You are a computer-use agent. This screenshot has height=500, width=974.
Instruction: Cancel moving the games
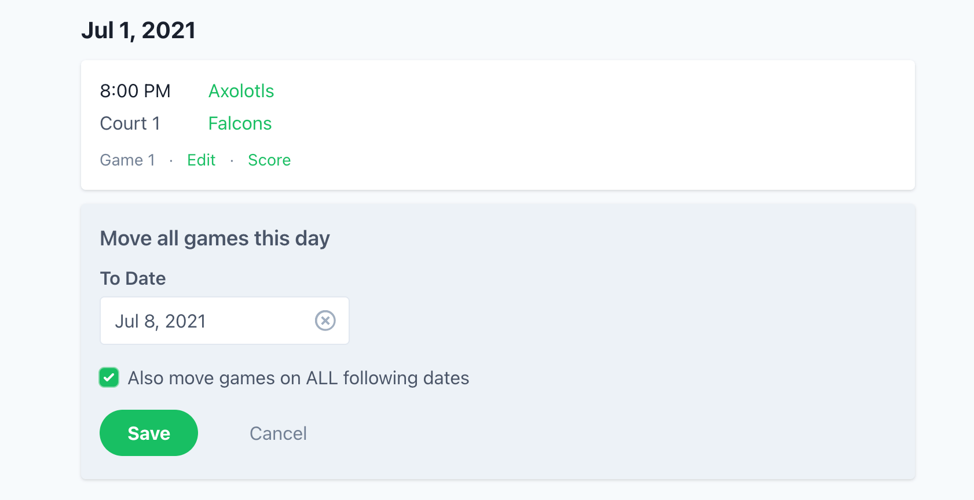(x=278, y=433)
